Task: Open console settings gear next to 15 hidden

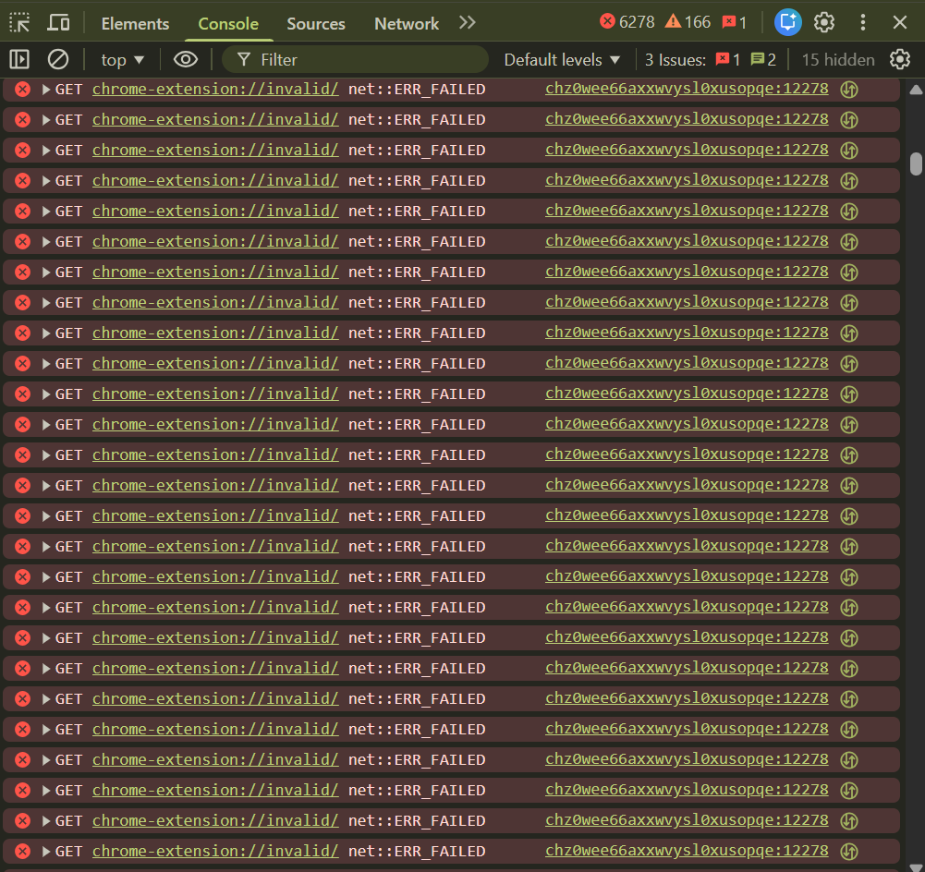Action: (x=899, y=60)
